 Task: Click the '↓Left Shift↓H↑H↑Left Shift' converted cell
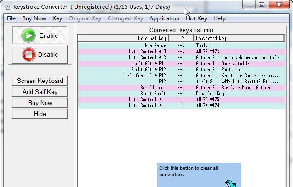[237, 82]
